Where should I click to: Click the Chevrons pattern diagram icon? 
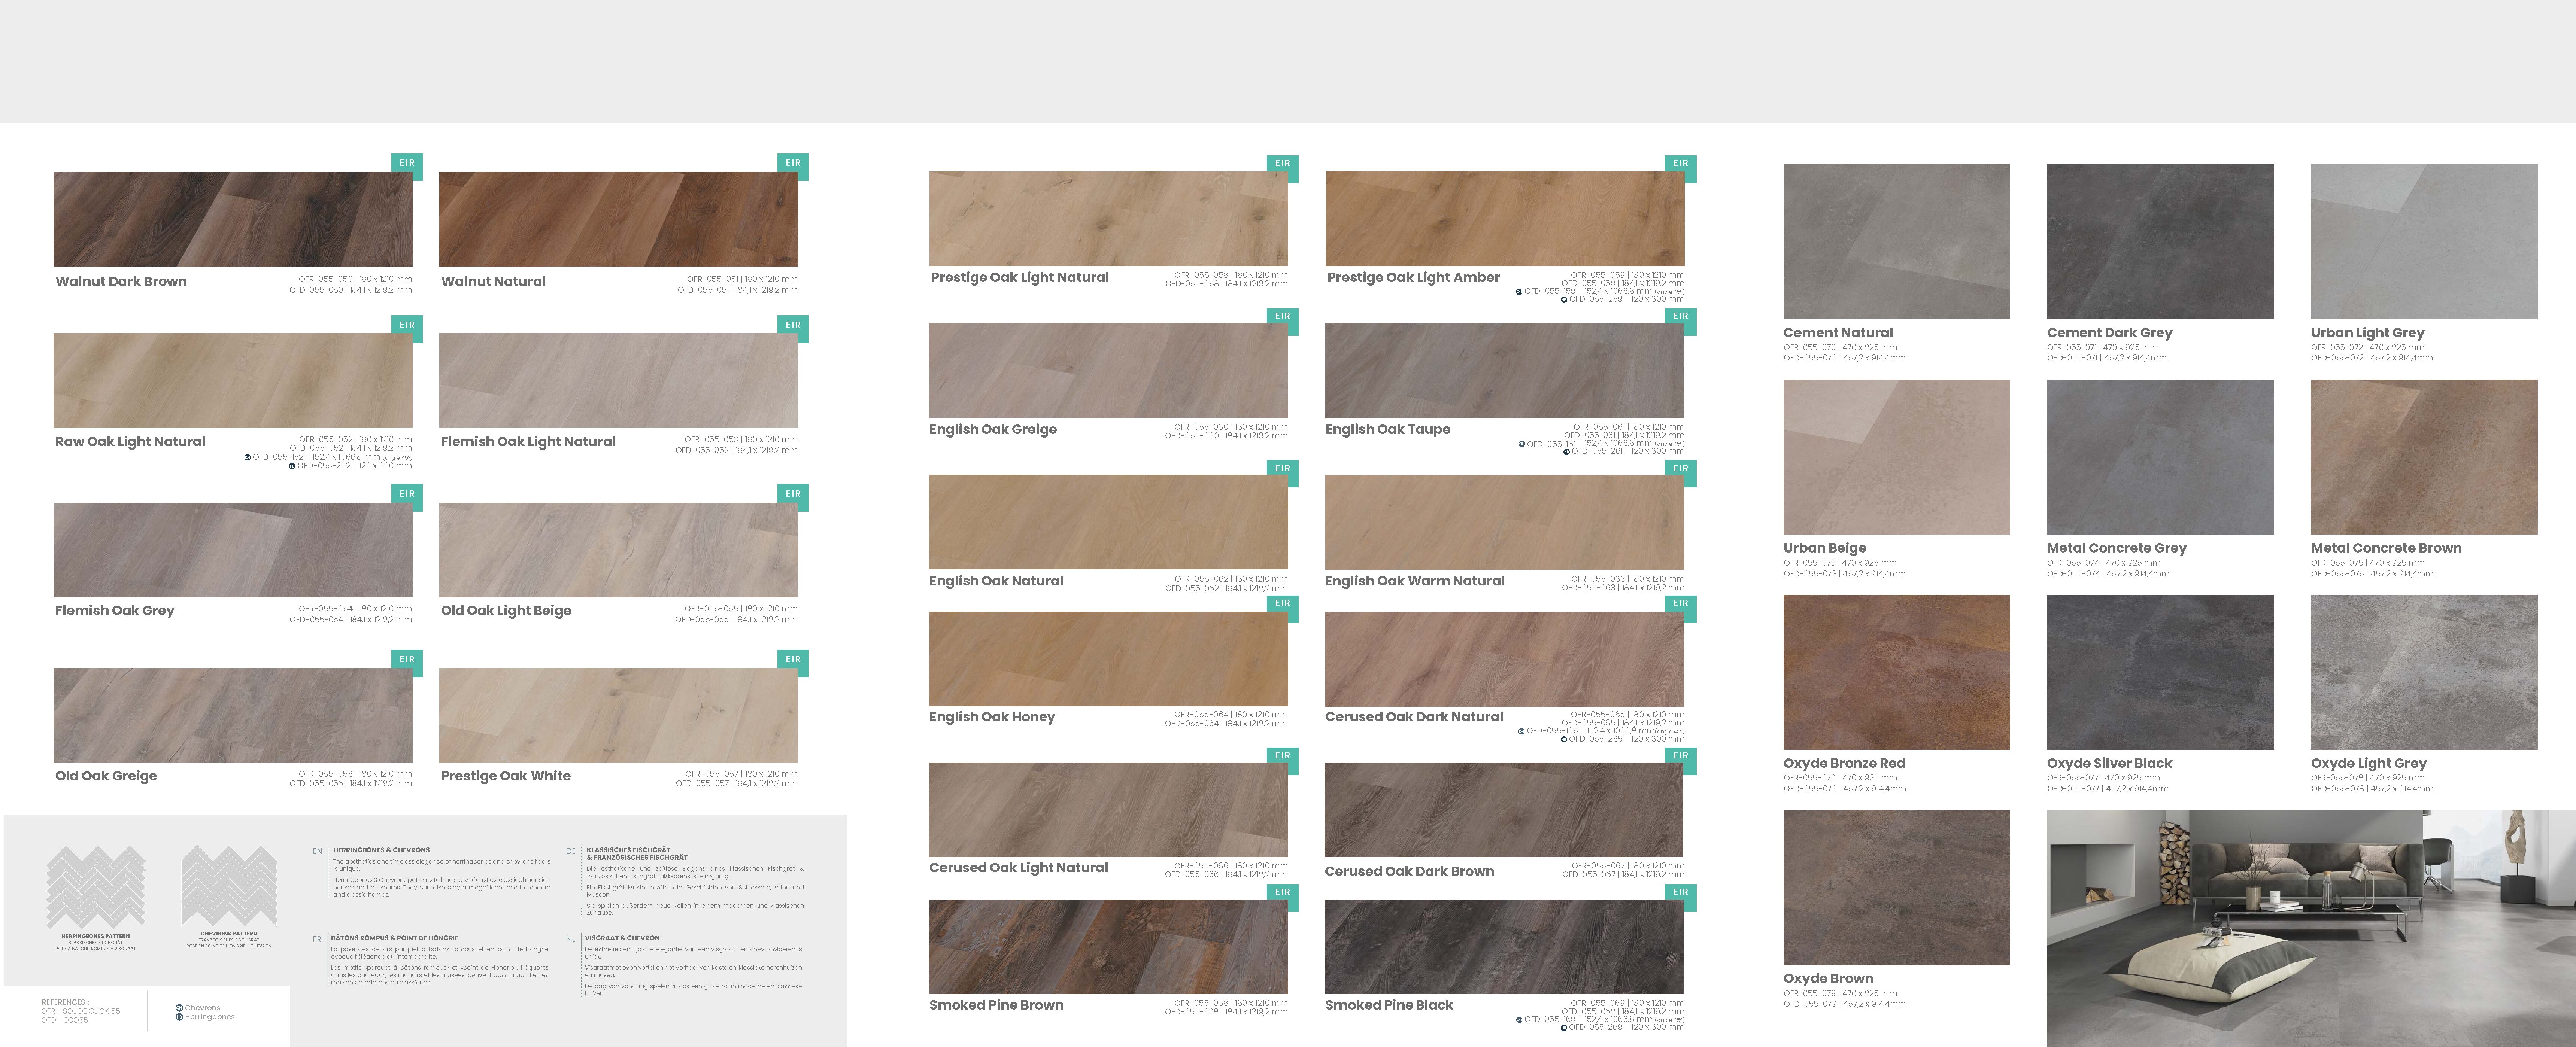click(229, 886)
